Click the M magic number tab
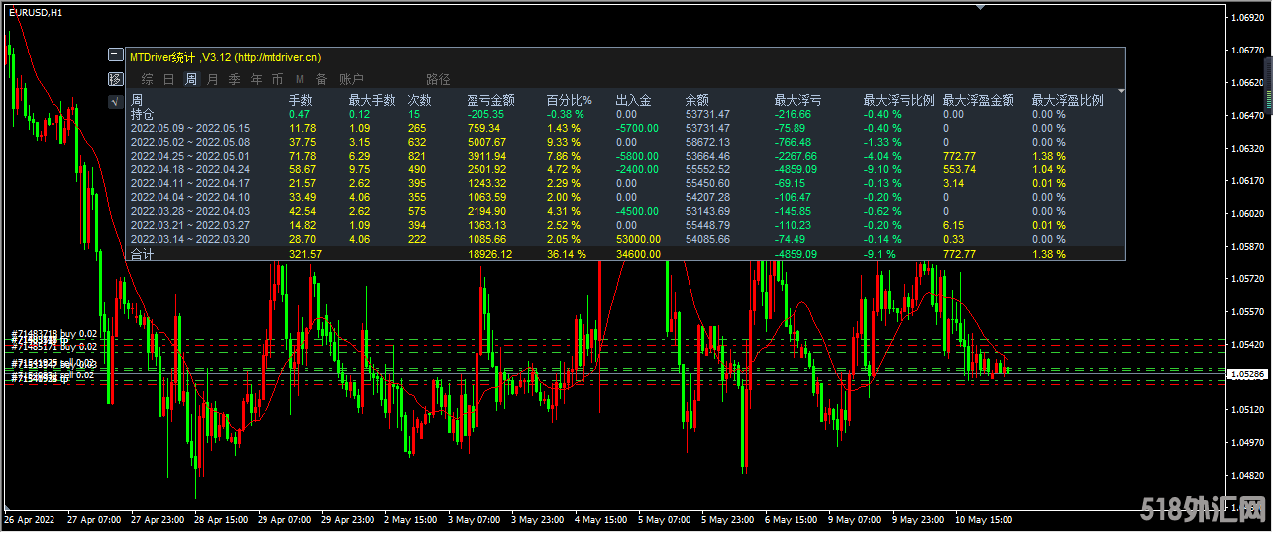 point(299,79)
